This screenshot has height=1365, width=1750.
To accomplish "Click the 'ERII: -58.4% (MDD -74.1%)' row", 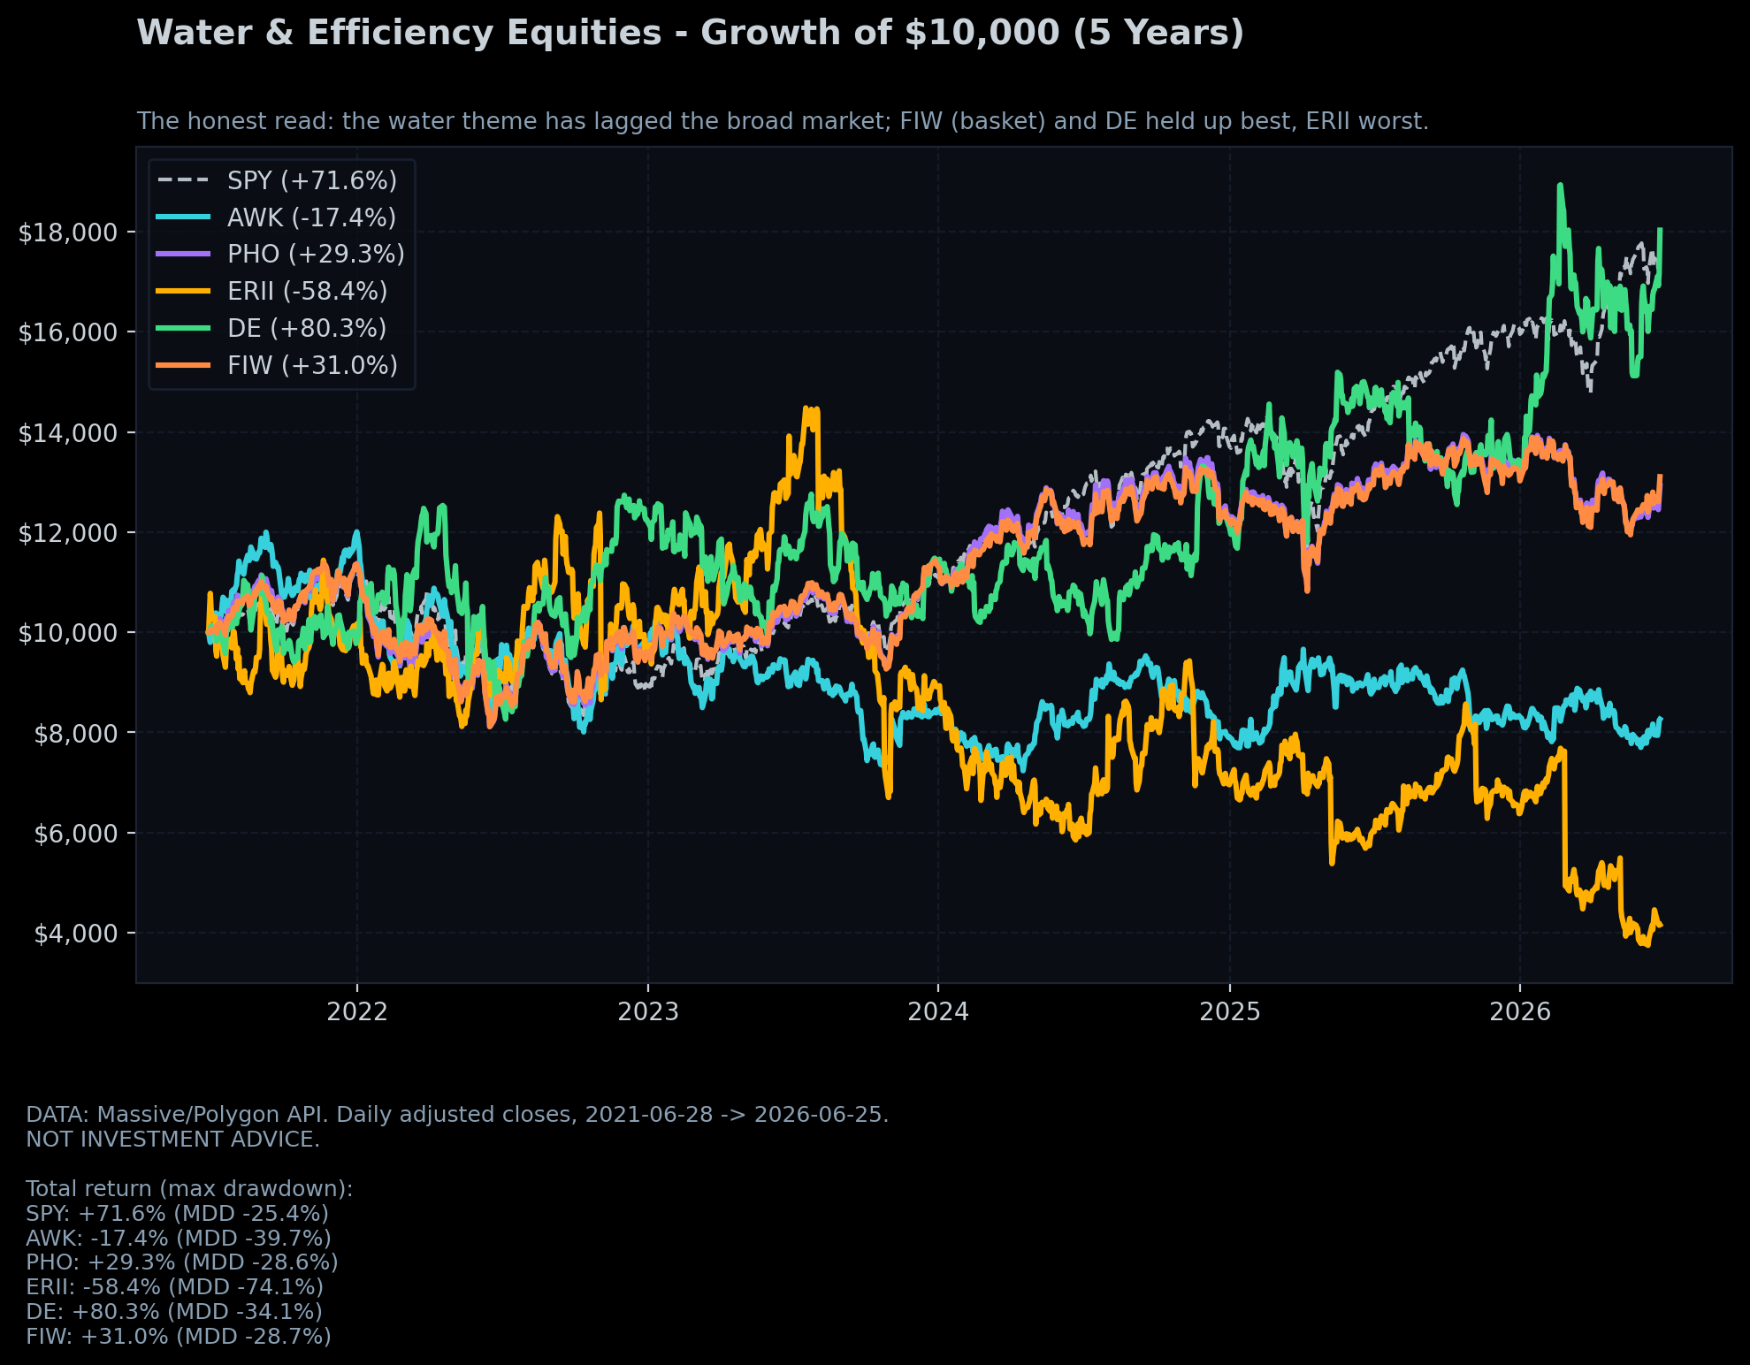I will click(x=175, y=1287).
